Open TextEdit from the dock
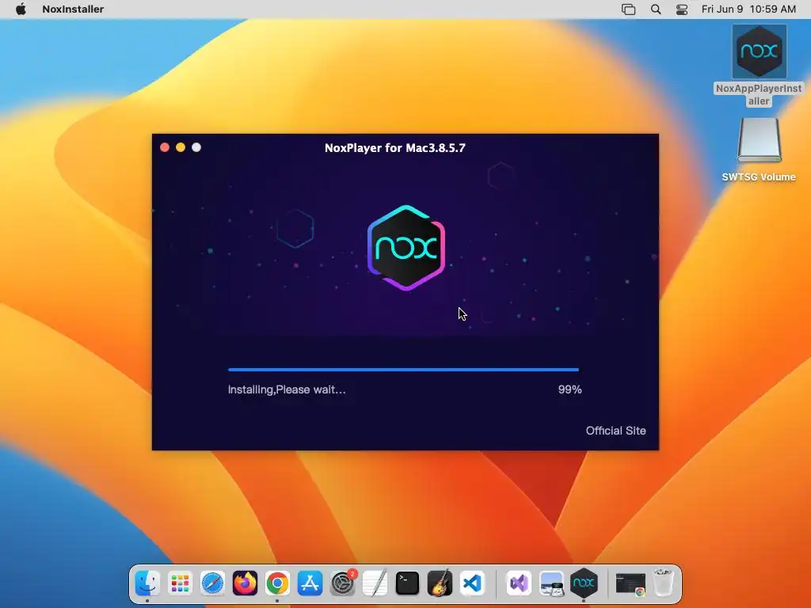 point(375,583)
